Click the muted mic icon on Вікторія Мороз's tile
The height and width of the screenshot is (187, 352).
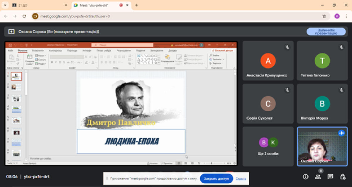point(341,90)
